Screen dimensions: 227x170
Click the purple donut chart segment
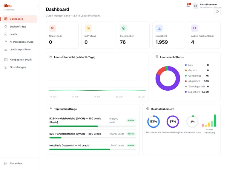click(x=168, y=89)
